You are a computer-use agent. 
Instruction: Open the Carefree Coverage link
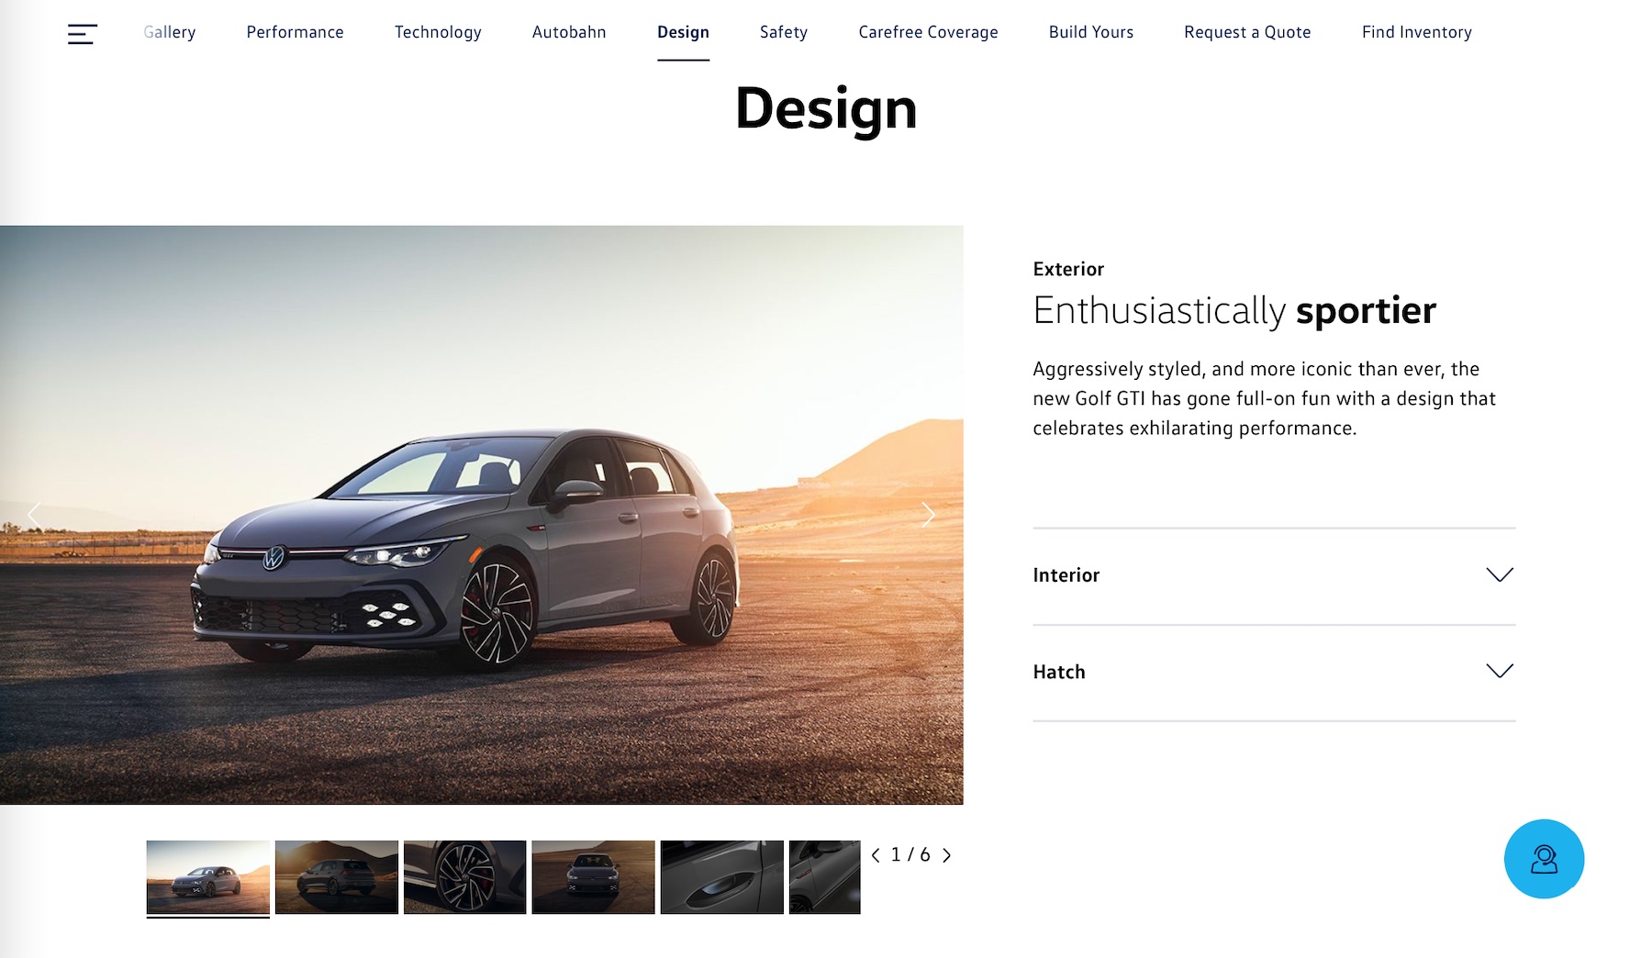tap(929, 32)
